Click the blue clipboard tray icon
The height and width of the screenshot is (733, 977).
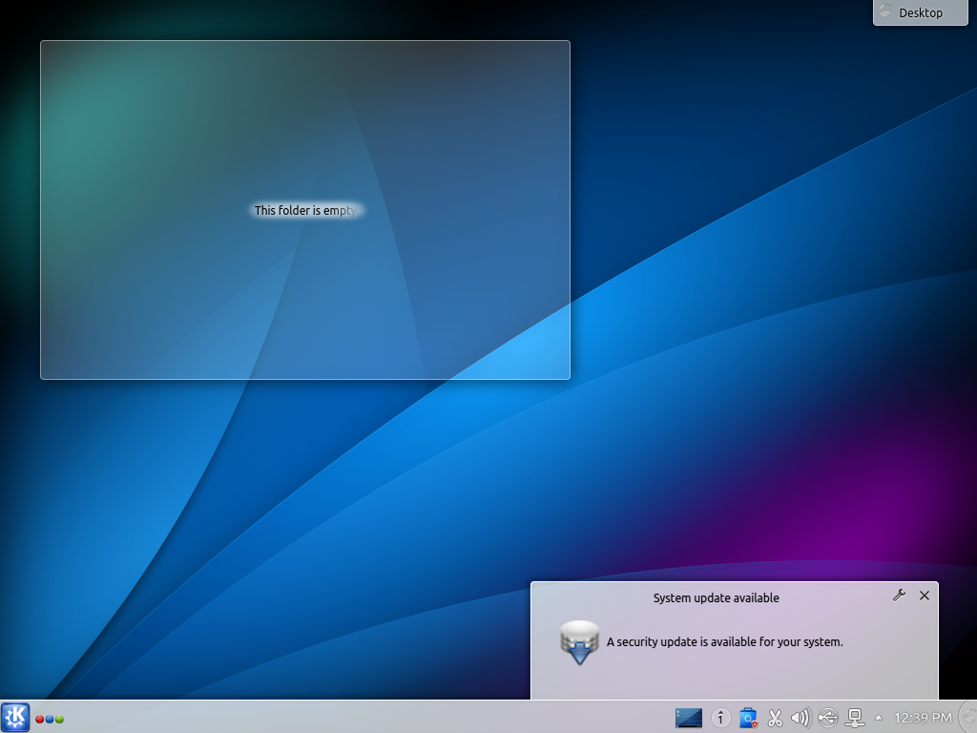click(748, 718)
